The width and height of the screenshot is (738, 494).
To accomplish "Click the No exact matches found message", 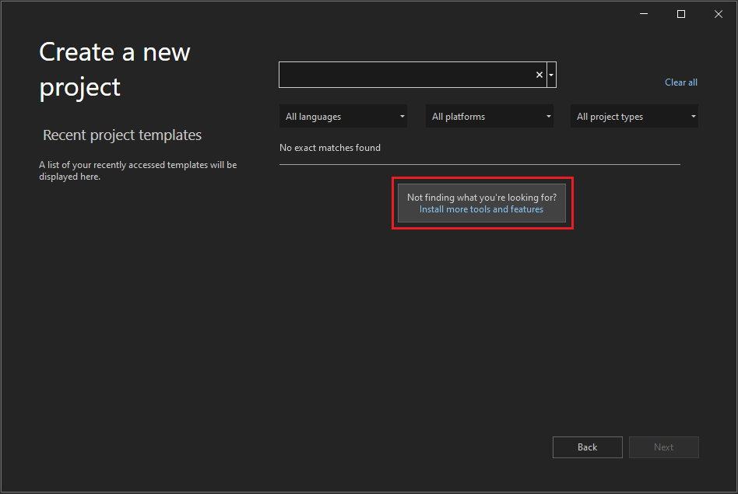I will [x=330, y=147].
